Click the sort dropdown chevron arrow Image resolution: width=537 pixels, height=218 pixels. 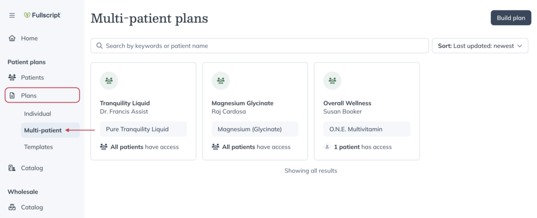520,46
